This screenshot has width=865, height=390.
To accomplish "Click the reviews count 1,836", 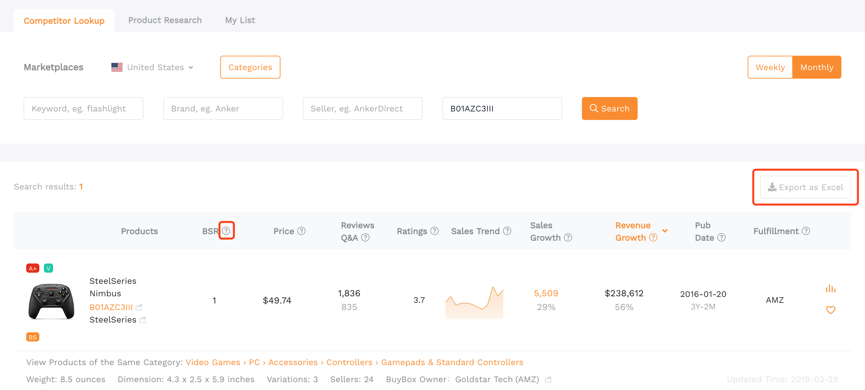I will 349,293.
